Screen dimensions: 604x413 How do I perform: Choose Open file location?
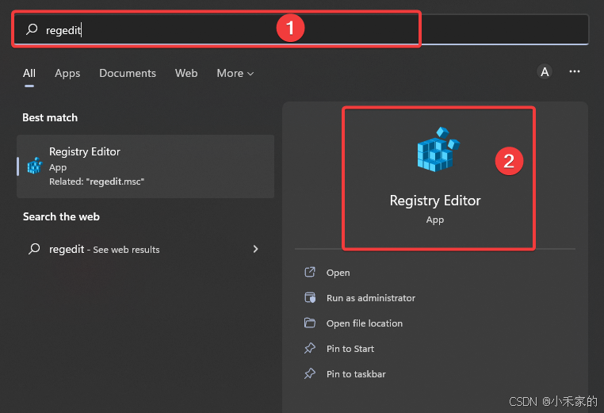tap(365, 323)
